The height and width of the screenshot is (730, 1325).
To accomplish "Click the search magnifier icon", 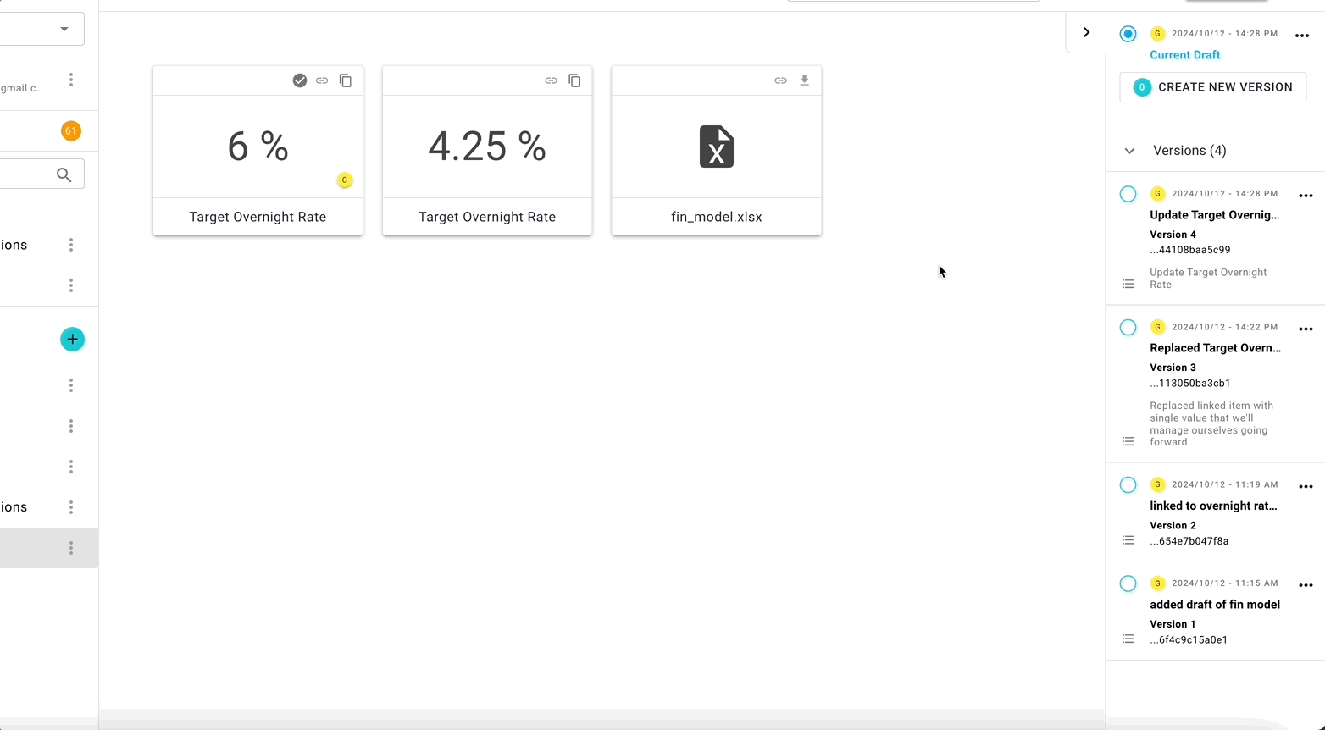I will [x=64, y=174].
